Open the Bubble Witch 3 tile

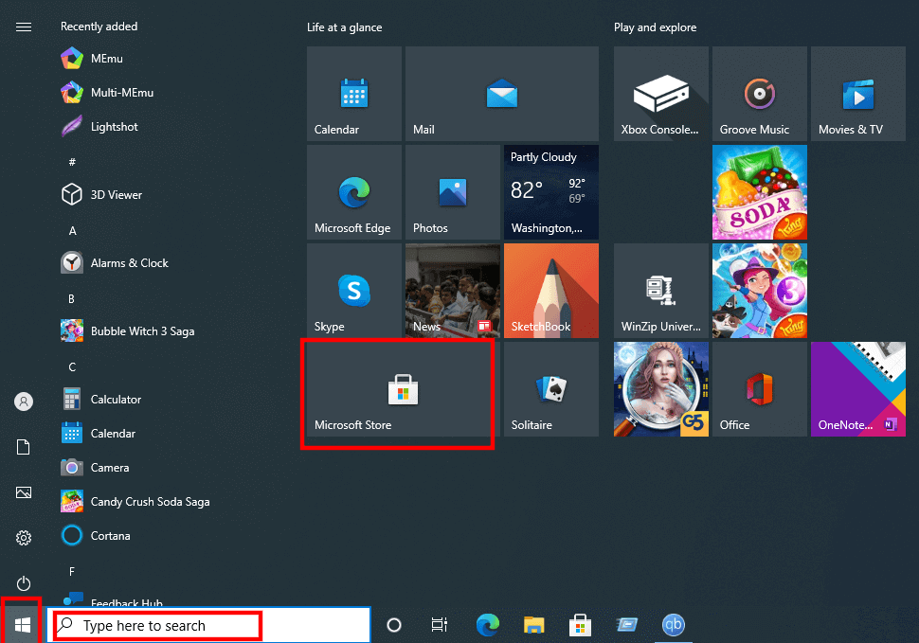[760, 291]
